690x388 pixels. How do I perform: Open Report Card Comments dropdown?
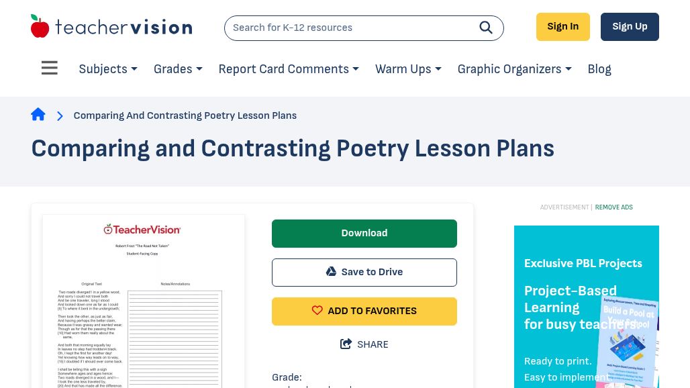point(289,69)
